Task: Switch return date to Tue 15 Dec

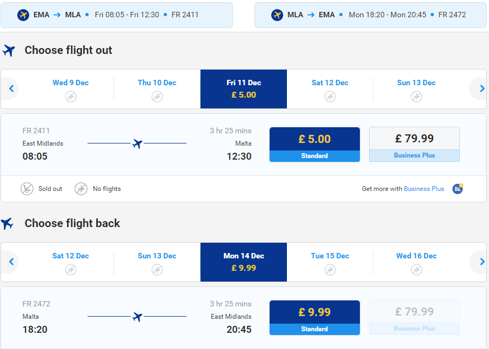Action: 330,262
